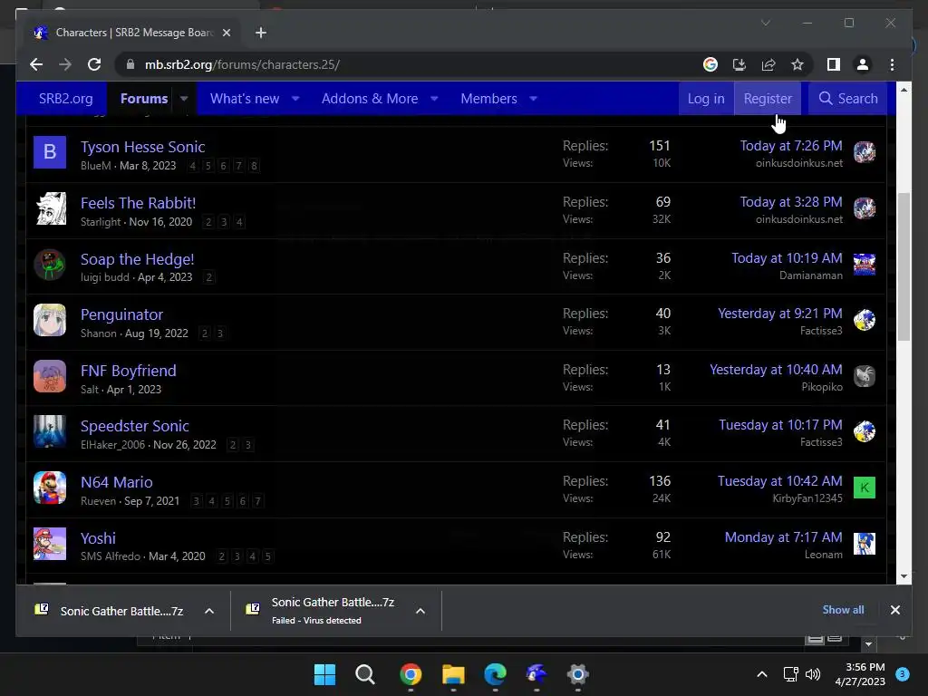Click Shanon's avatar on Penguinator row
928x696 pixels.
coord(50,320)
